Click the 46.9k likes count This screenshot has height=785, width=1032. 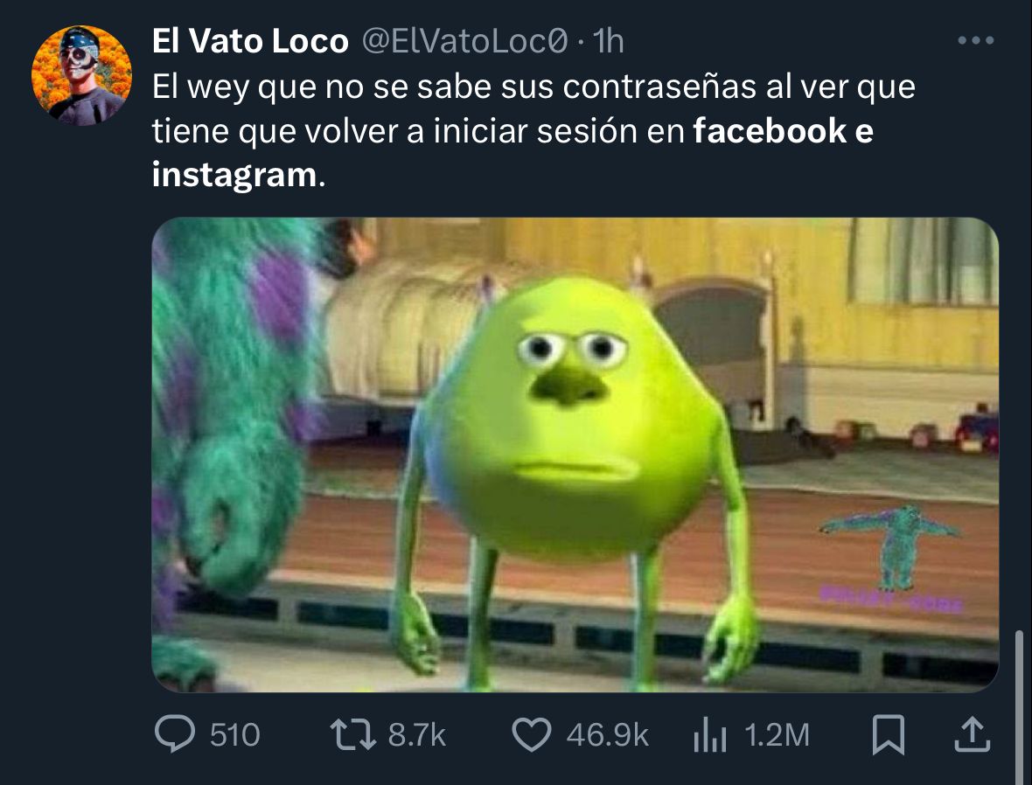click(x=608, y=735)
